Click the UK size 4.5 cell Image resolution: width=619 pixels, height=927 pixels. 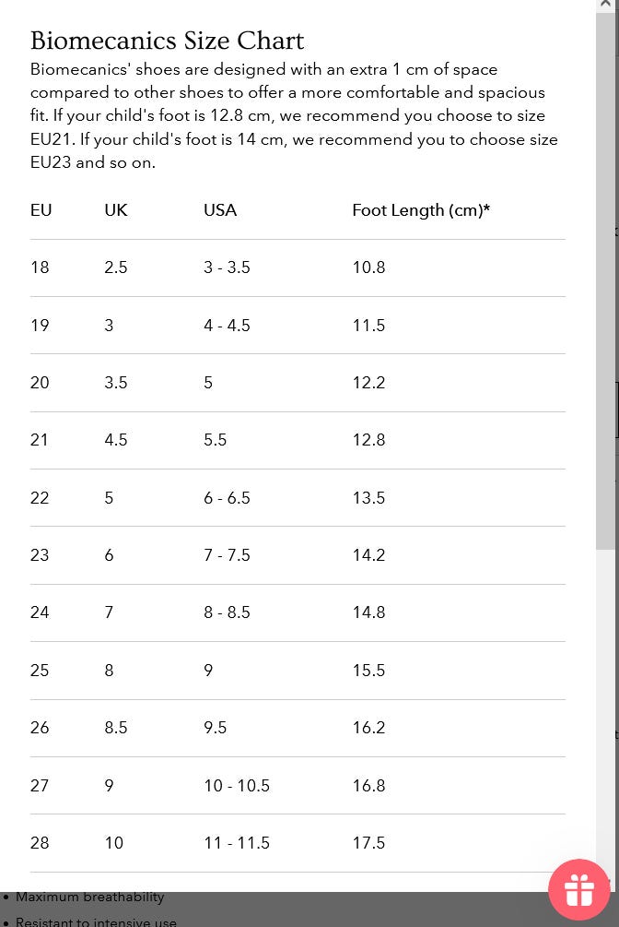click(x=116, y=440)
